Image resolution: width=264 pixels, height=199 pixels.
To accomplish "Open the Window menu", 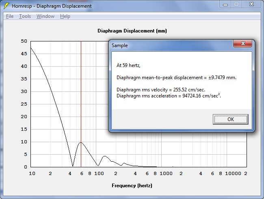I will 45,16.
